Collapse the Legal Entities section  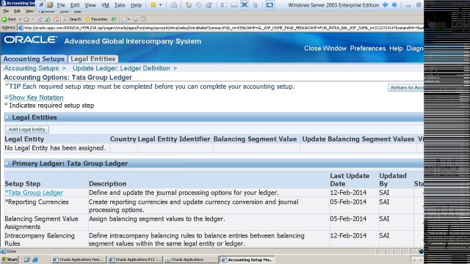pyautogui.click(x=7, y=117)
